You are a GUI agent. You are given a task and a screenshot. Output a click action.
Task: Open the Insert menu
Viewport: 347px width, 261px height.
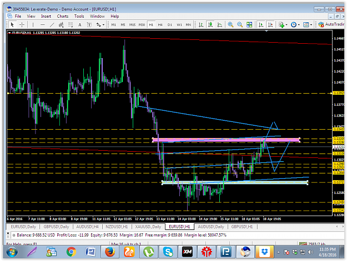tap(46, 16)
